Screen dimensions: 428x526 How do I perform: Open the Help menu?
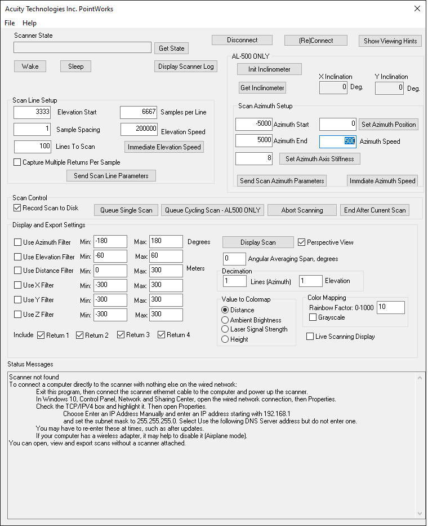pyautogui.click(x=29, y=23)
